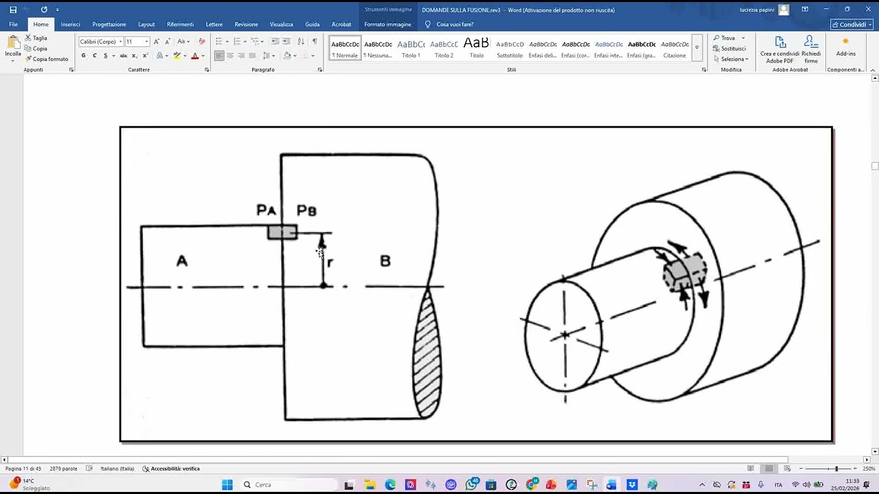Open Windows Start menu
Viewport: 879px width, 494px height.
click(227, 484)
